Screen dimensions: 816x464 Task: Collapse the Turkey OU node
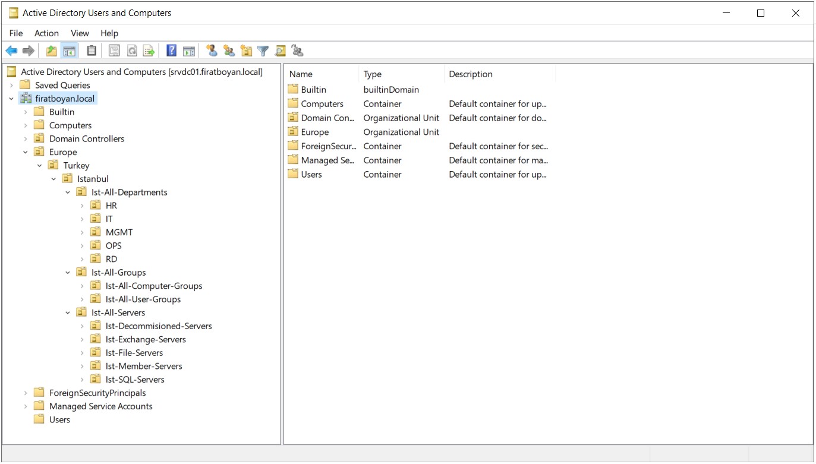40,166
